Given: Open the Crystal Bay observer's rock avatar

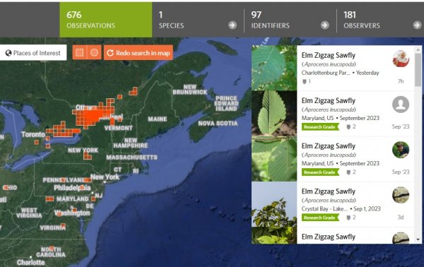Looking at the screenshot, I should point(401,195).
